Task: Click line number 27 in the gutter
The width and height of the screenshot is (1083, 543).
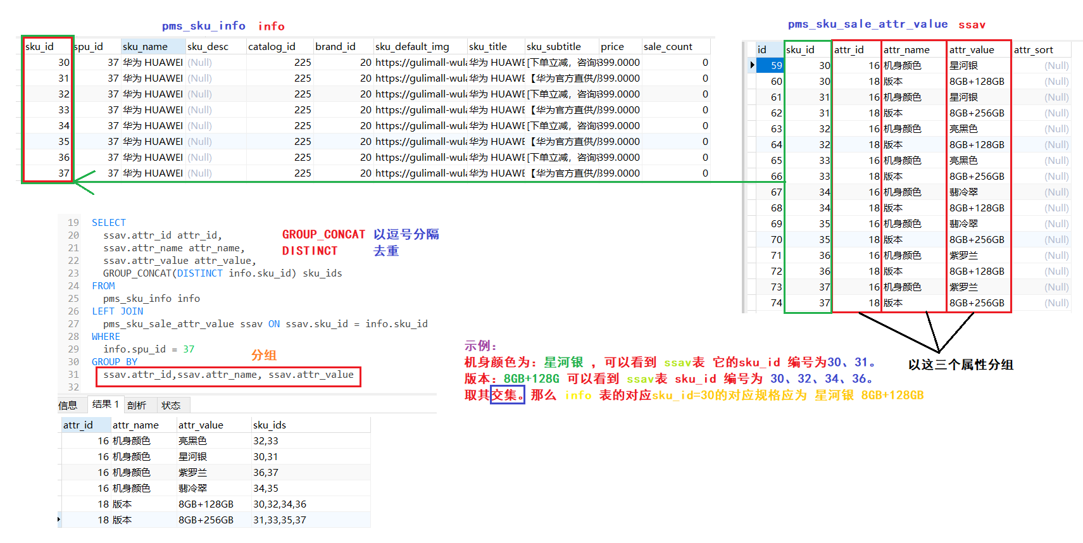Action: tap(73, 324)
